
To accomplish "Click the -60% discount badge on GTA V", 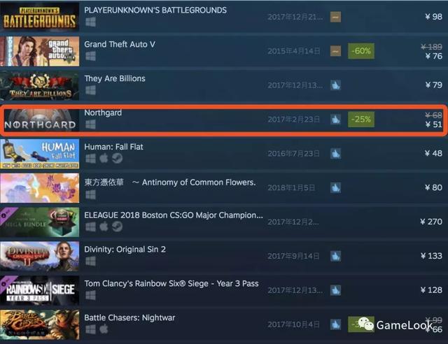I will point(361,51).
